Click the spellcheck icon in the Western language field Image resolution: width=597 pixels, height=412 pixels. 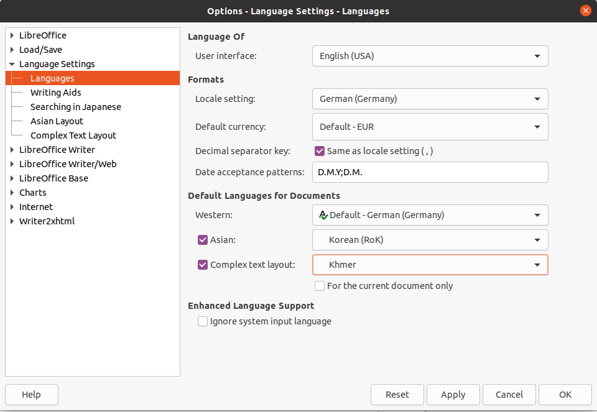coord(323,215)
